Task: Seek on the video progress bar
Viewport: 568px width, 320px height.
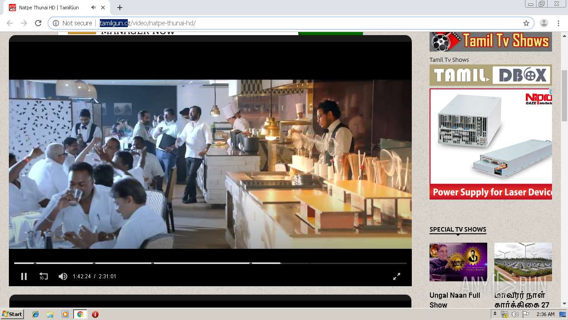Action: pos(210,263)
